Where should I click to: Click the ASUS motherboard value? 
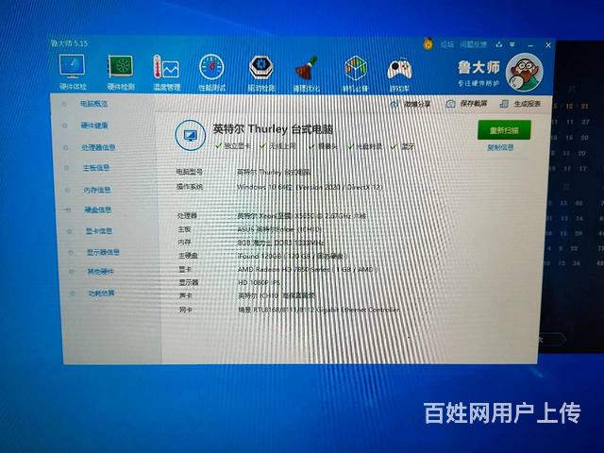(x=279, y=229)
